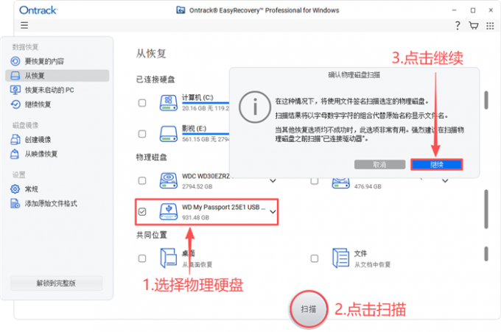Check the 476.94 GB disk checkbox

click(315, 181)
